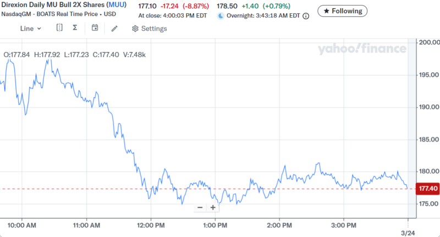Click the dropdown chevron beside Line

(39, 29)
